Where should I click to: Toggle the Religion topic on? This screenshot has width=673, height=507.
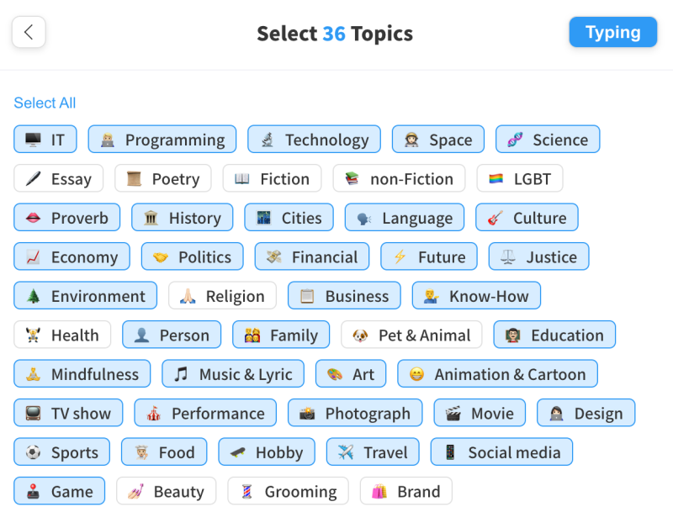point(222,295)
